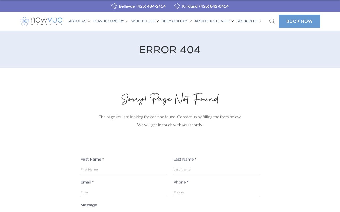This screenshot has width=340, height=212.
Task: Open the Aesthetics Center menu item
Action: pyautogui.click(x=212, y=21)
